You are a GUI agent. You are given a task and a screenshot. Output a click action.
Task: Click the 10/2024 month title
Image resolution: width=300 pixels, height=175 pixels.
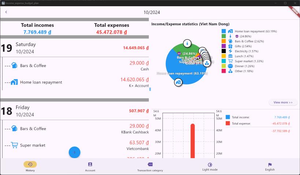point(152,12)
